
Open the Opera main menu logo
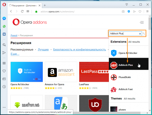coord(4,5)
